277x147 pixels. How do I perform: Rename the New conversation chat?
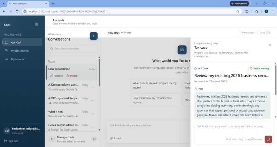[56, 76]
